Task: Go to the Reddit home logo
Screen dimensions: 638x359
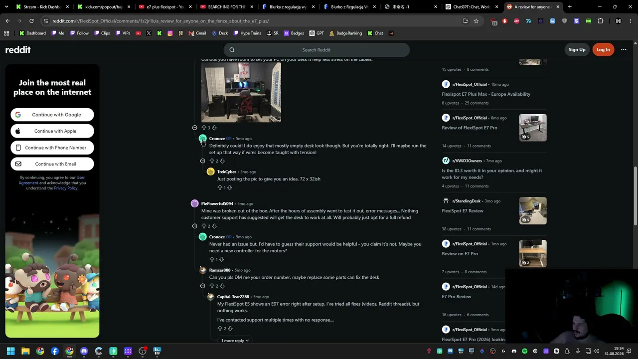Action: pos(18,50)
